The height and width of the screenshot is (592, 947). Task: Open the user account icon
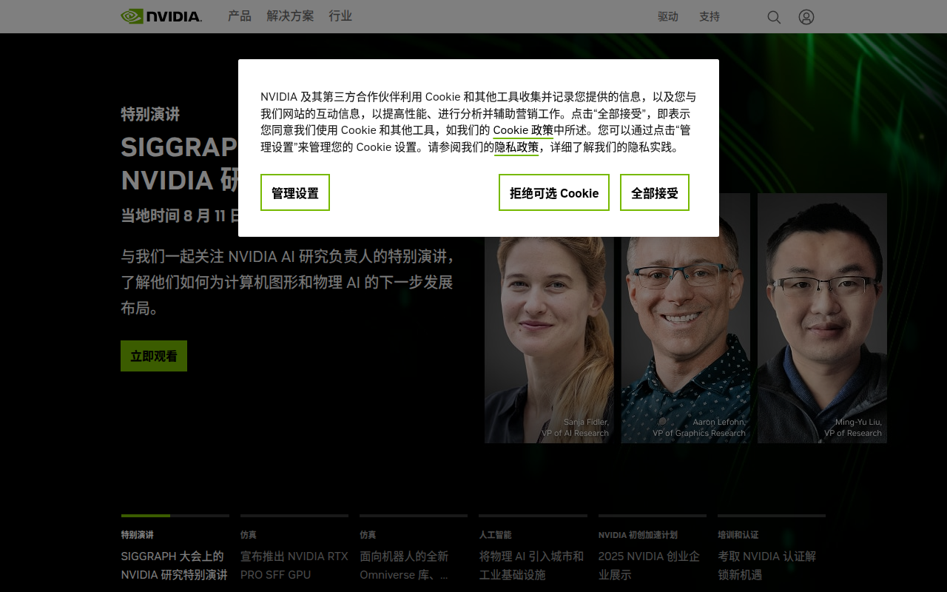[x=806, y=17]
